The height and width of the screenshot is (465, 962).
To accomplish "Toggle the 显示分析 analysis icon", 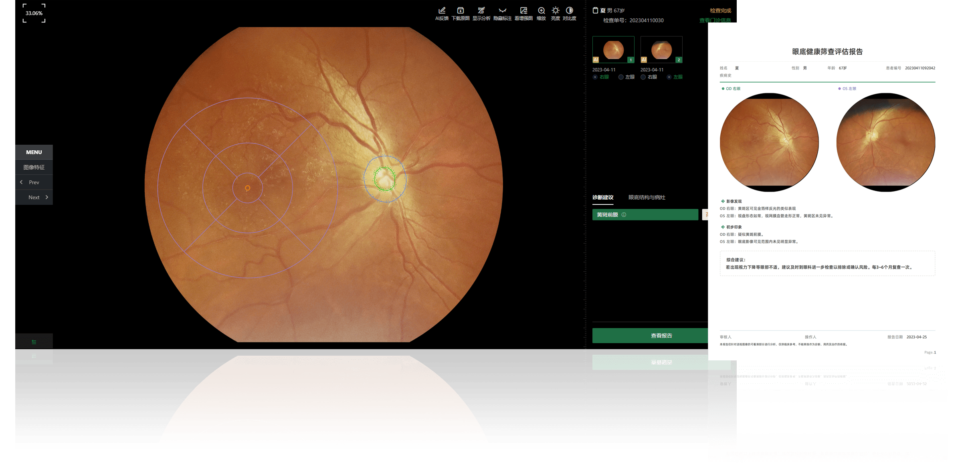I will pos(481,10).
